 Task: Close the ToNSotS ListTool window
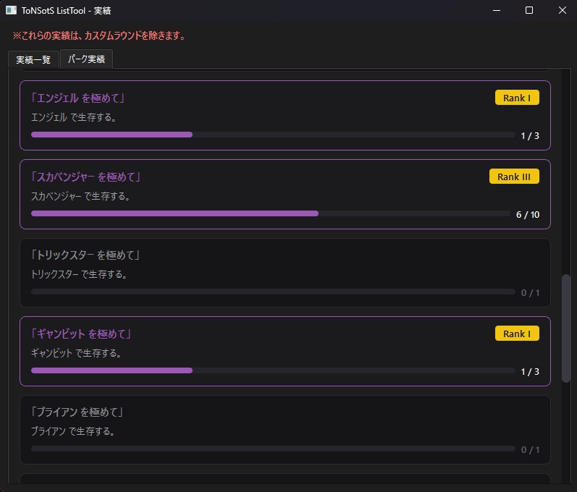tap(562, 10)
